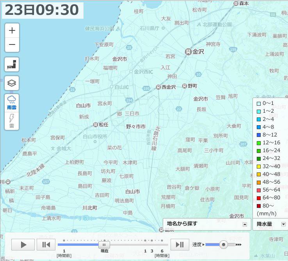Select the 雨雲 rain cloud mode
288x261 pixels.
click(x=12, y=103)
